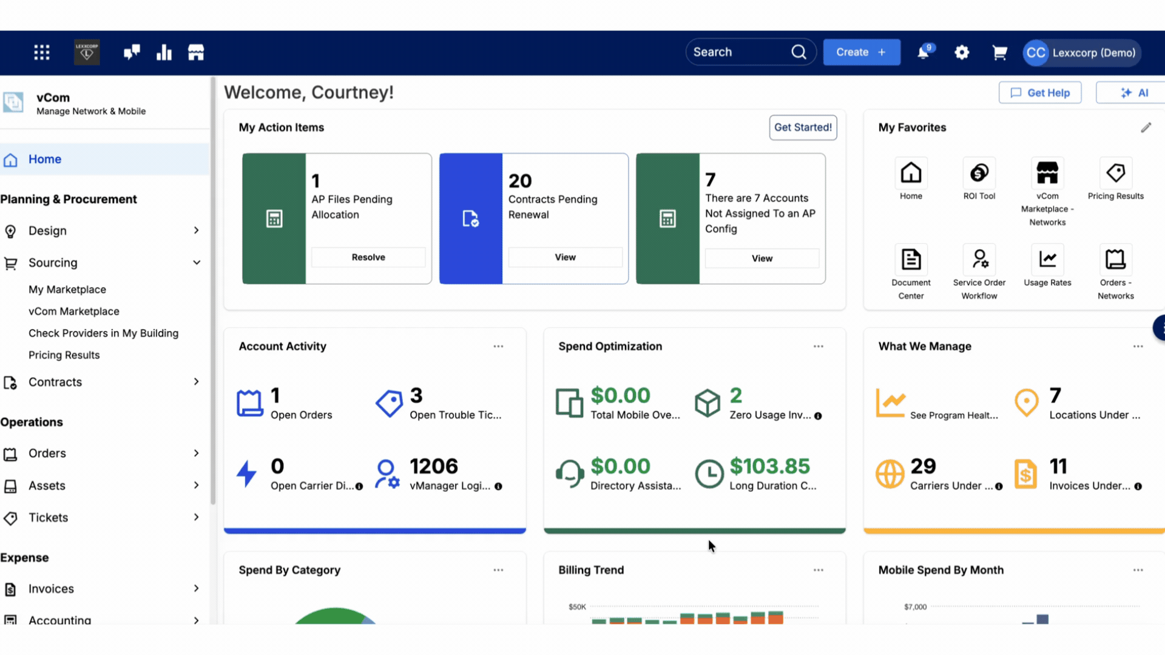
Task: Click the Open Orders icon
Action: pyautogui.click(x=249, y=403)
